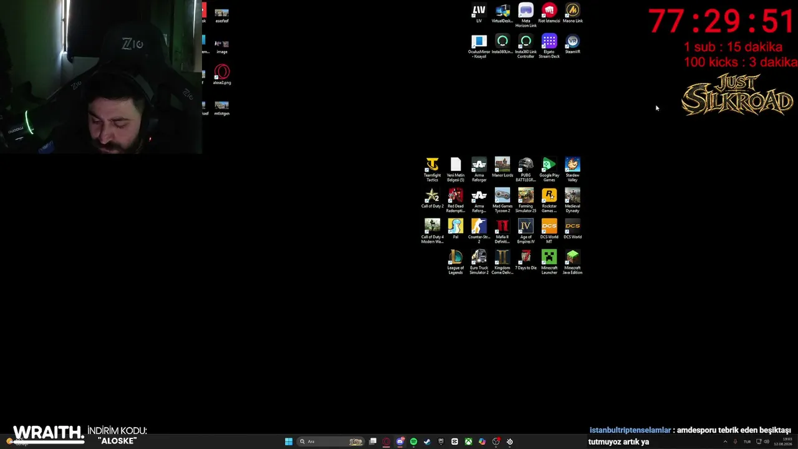798x449 pixels.
Task: Launch the Manor Lords shortcut
Action: click(x=502, y=168)
